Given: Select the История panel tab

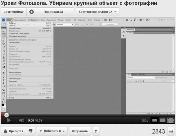Looking at the screenshot, I should [x=130, y=33].
